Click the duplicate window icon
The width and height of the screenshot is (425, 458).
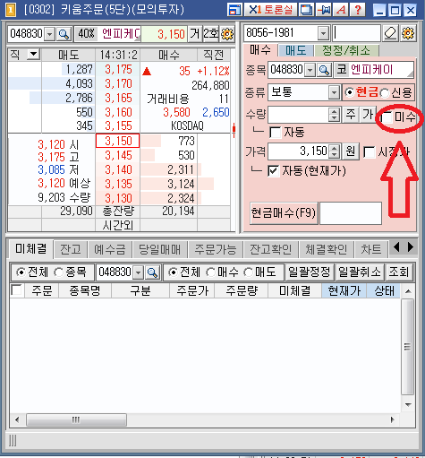click(306, 10)
